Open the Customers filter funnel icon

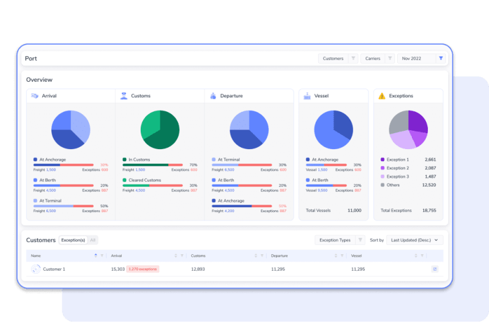click(353, 58)
